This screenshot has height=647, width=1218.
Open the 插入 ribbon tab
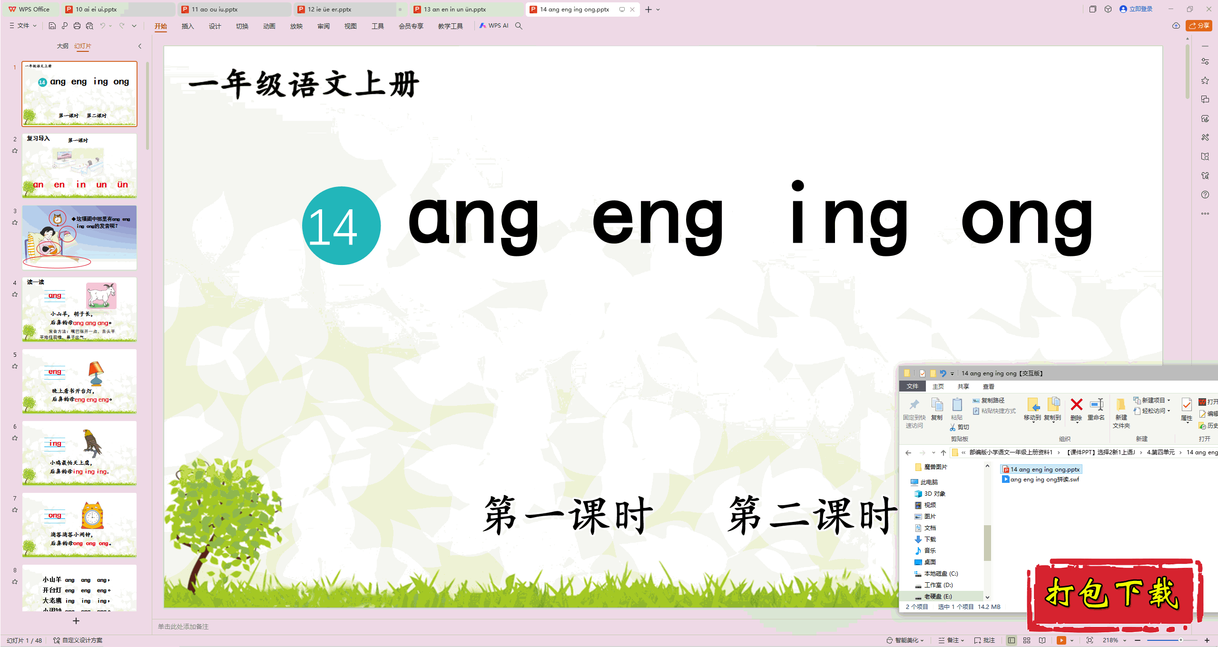pyautogui.click(x=188, y=26)
